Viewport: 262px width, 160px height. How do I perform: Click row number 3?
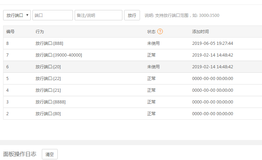pos(7,102)
